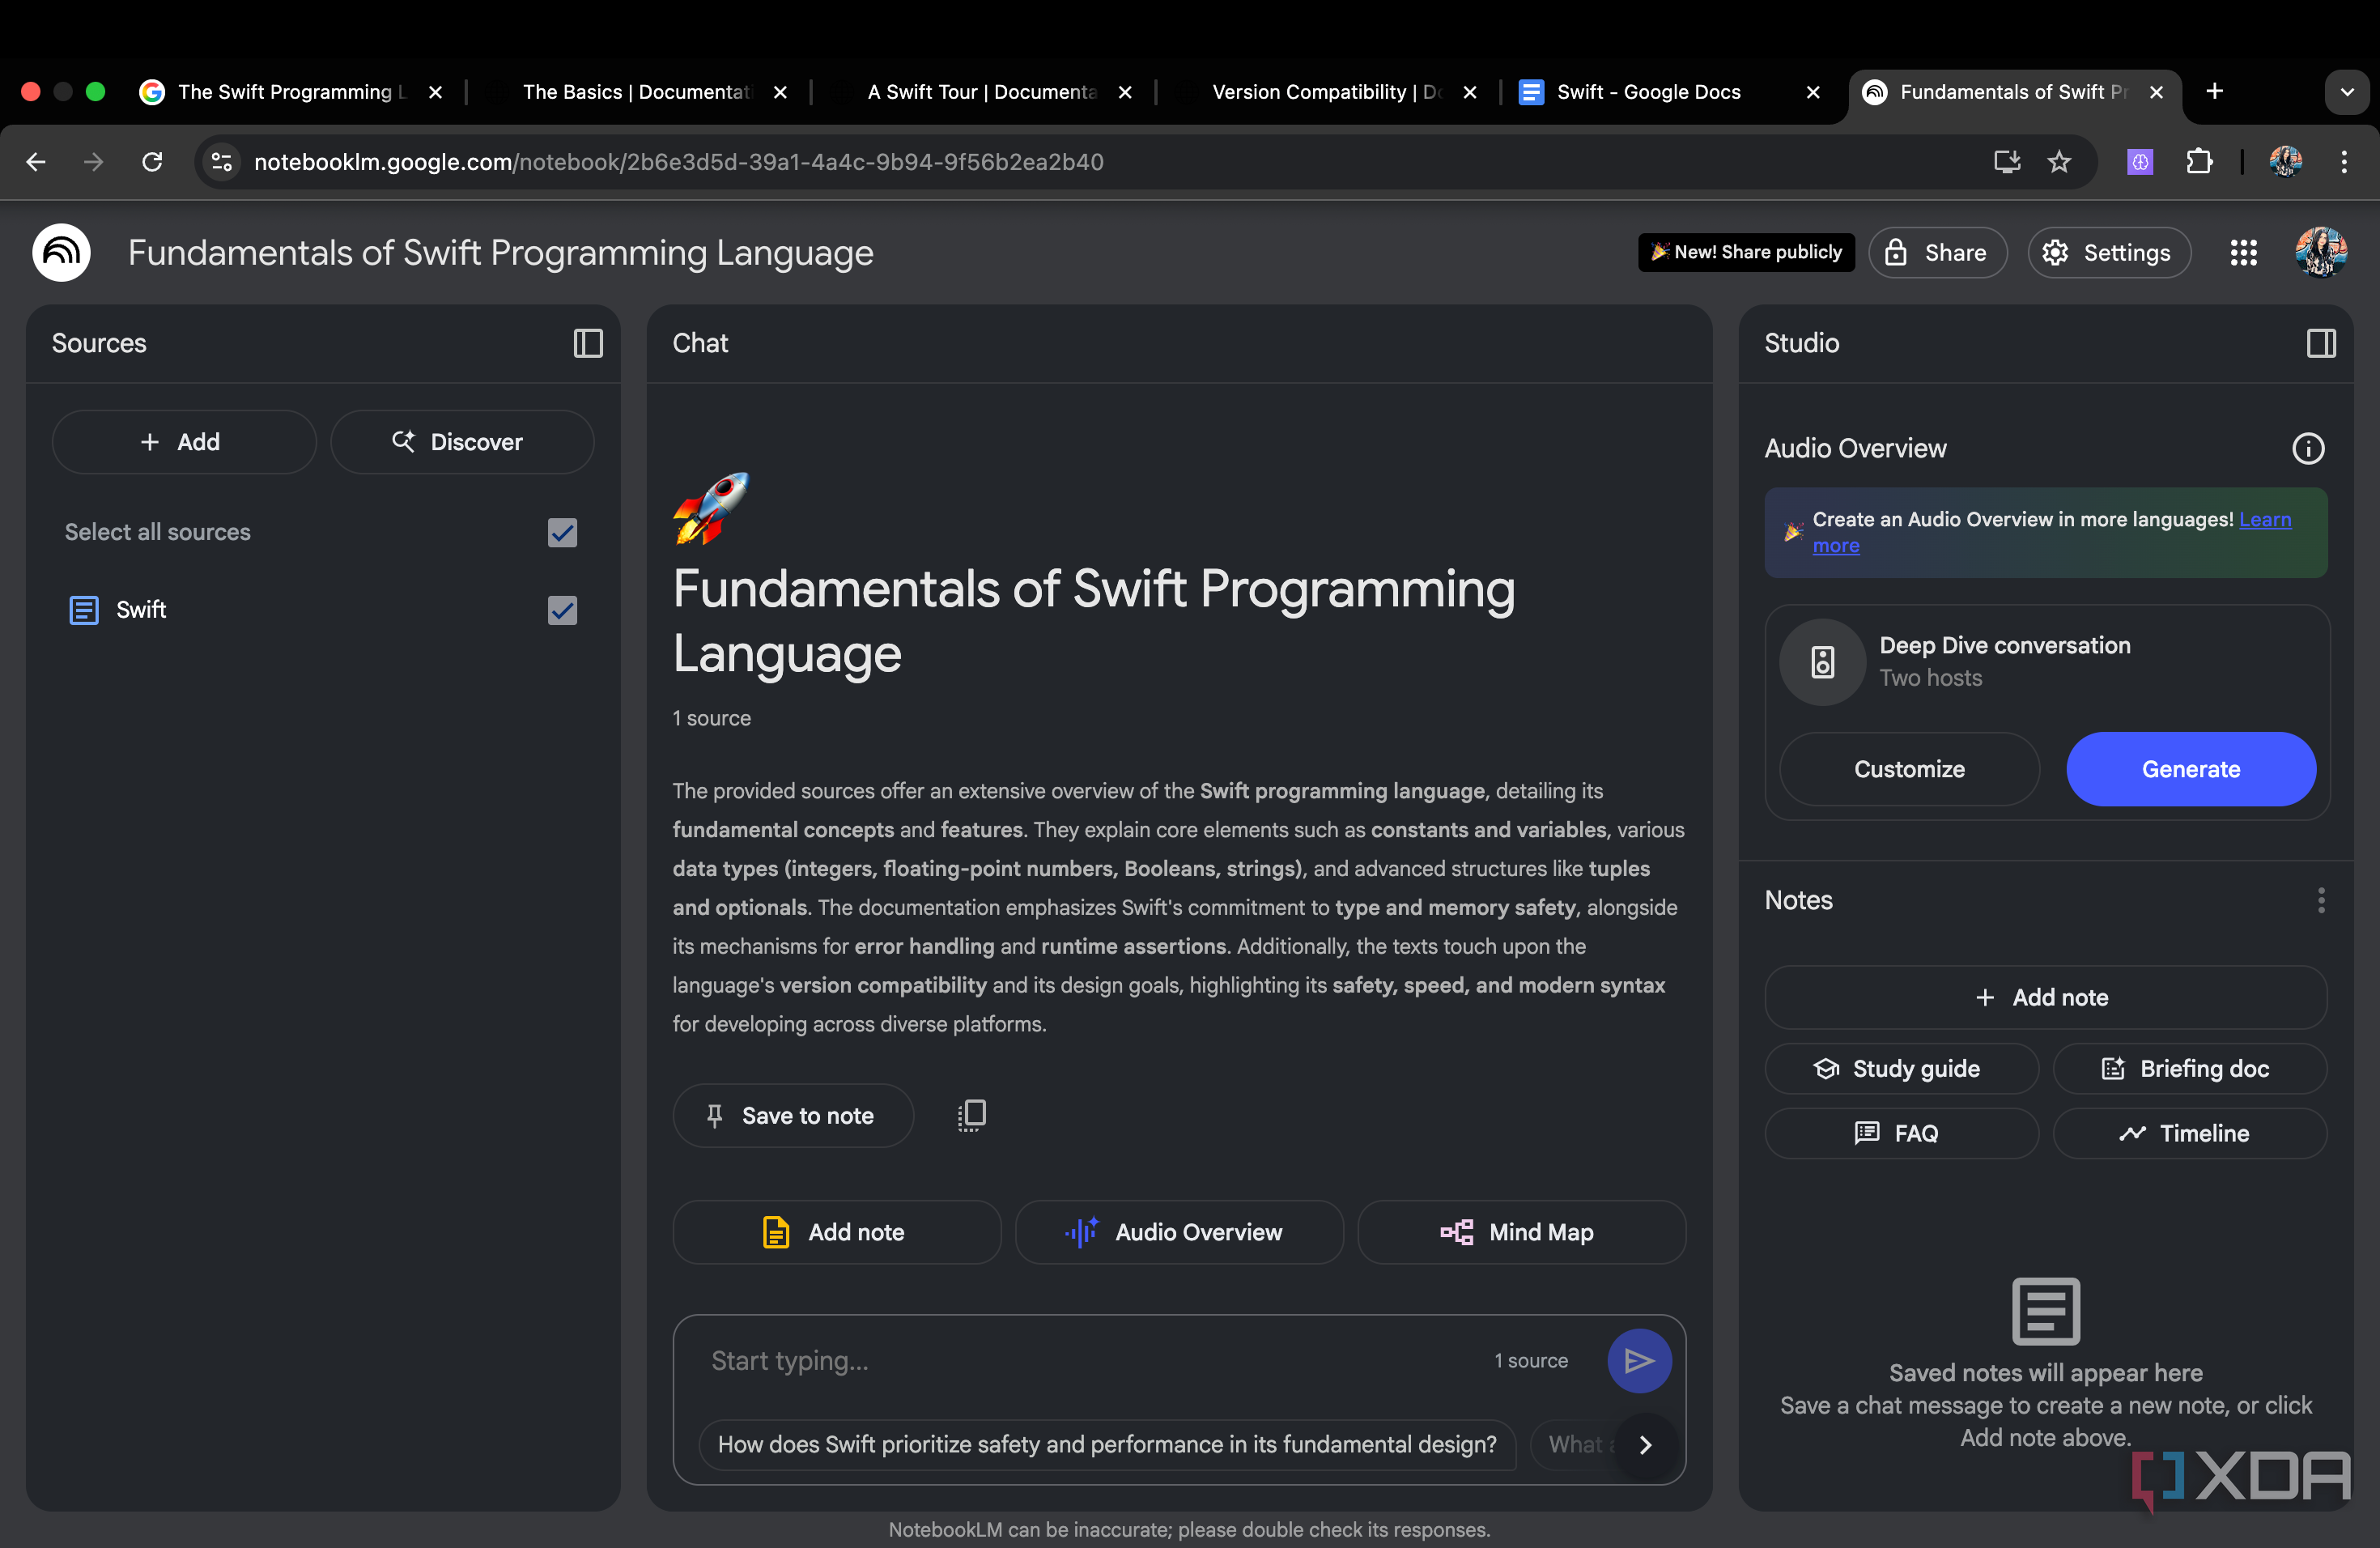Uncheck the Swift source checkbox
The width and height of the screenshot is (2380, 1548).
(x=563, y=610)
